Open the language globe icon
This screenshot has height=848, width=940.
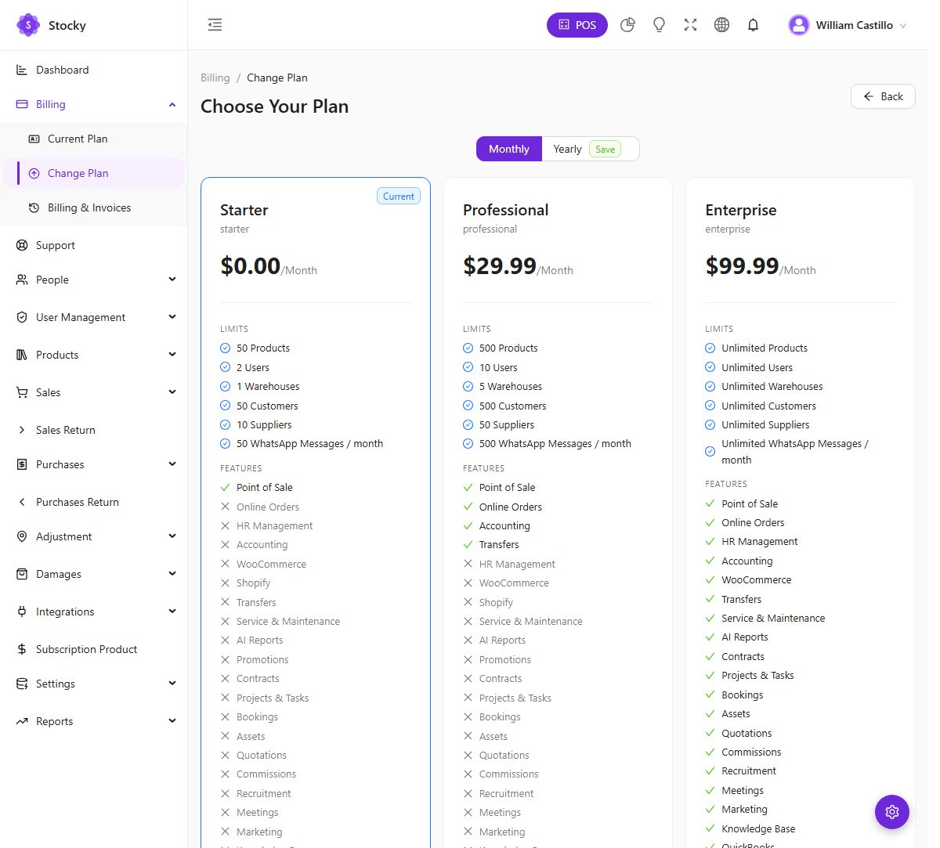coord(721,25)
